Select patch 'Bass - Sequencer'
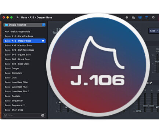Viewport: 159px width, 133px height. click(14, 101)
